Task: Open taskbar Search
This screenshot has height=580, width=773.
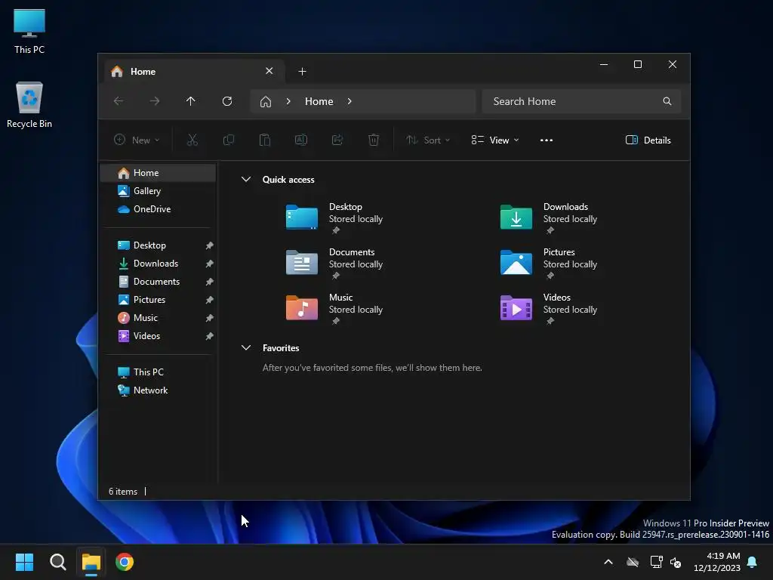Action: 57,562
